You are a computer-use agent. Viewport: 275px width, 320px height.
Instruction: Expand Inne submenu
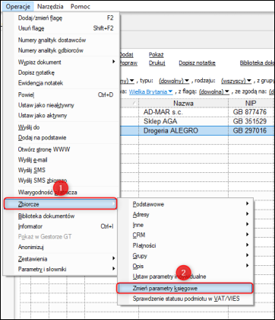[x=186, y=225]
